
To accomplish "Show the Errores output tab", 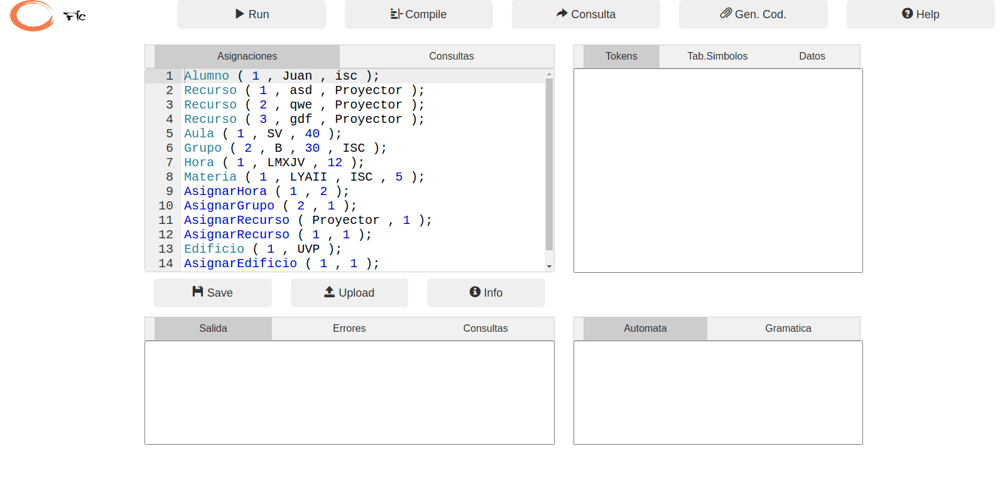I will coord(349,329).
